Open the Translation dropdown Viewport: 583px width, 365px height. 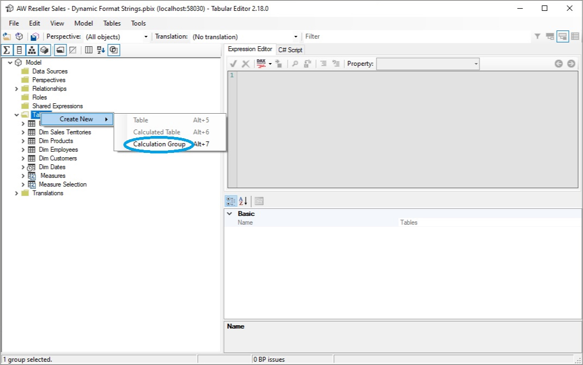(x=295, y=36)
